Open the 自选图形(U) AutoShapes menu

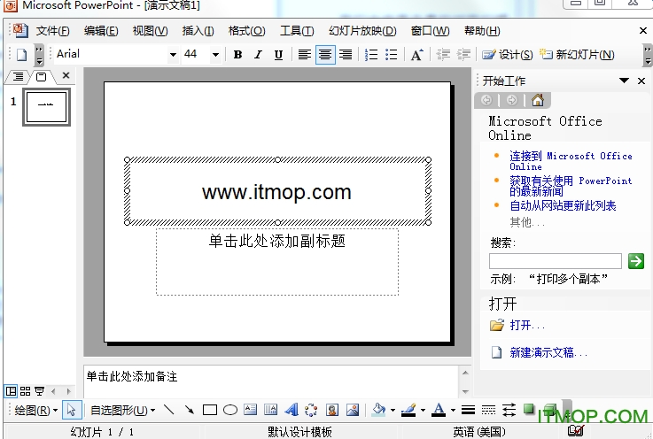click(123, 411)
